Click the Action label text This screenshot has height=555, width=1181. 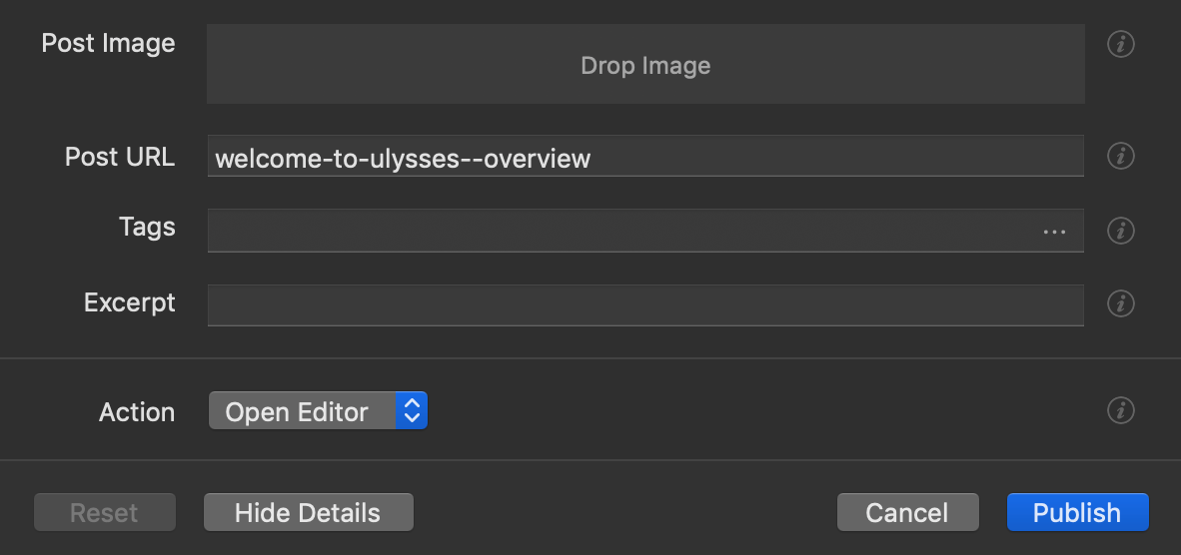137,412
